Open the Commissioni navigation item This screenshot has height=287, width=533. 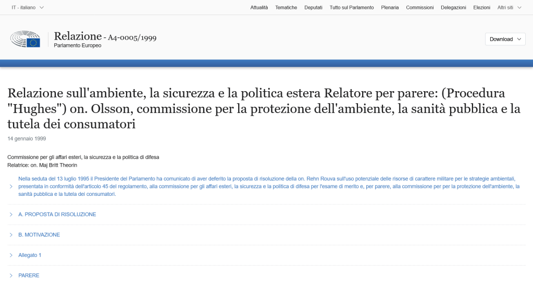(x=419, y=7)
